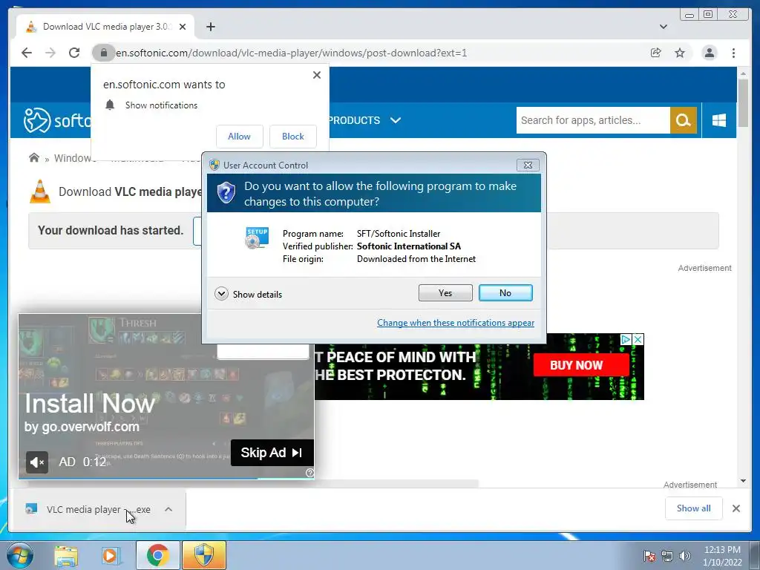Click the page scrollbar up arrow
Image resolution: width=760 pixels, height=570 pixels.
pyautogui.click(x=743, y=73)
